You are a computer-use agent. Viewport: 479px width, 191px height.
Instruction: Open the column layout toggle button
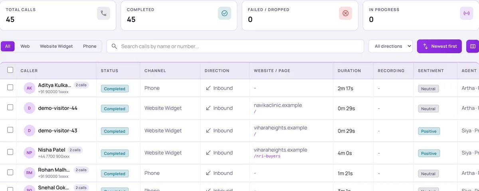point(473,46)
